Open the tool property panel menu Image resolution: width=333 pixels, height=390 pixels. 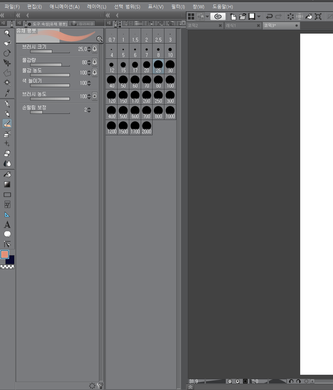pos(19,23)
